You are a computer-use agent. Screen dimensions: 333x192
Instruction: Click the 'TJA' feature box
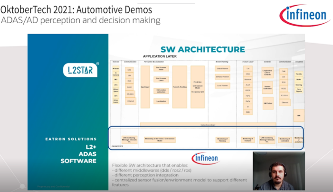[x=248, y=69]
